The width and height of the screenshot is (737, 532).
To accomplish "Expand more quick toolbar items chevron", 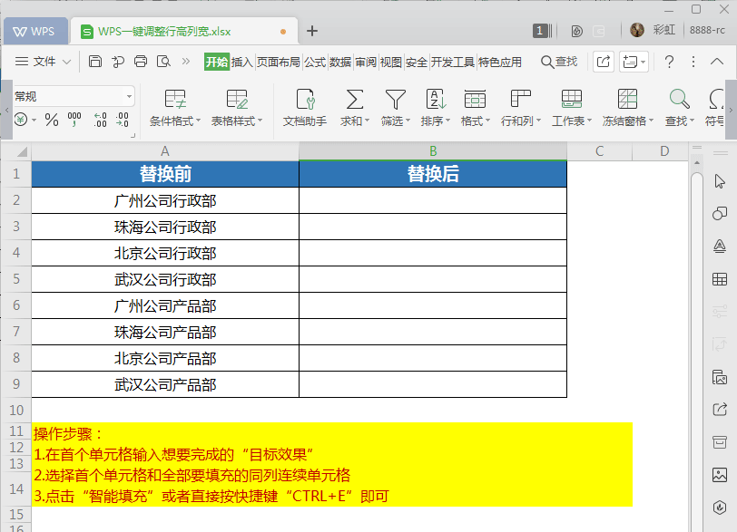I will (x=186, y=62).
